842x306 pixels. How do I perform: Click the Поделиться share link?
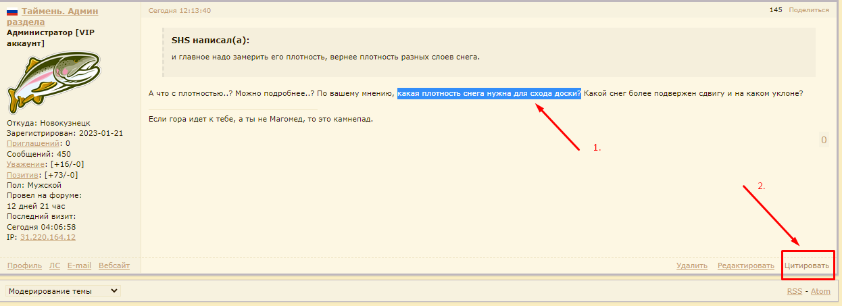tap(808, 10)
